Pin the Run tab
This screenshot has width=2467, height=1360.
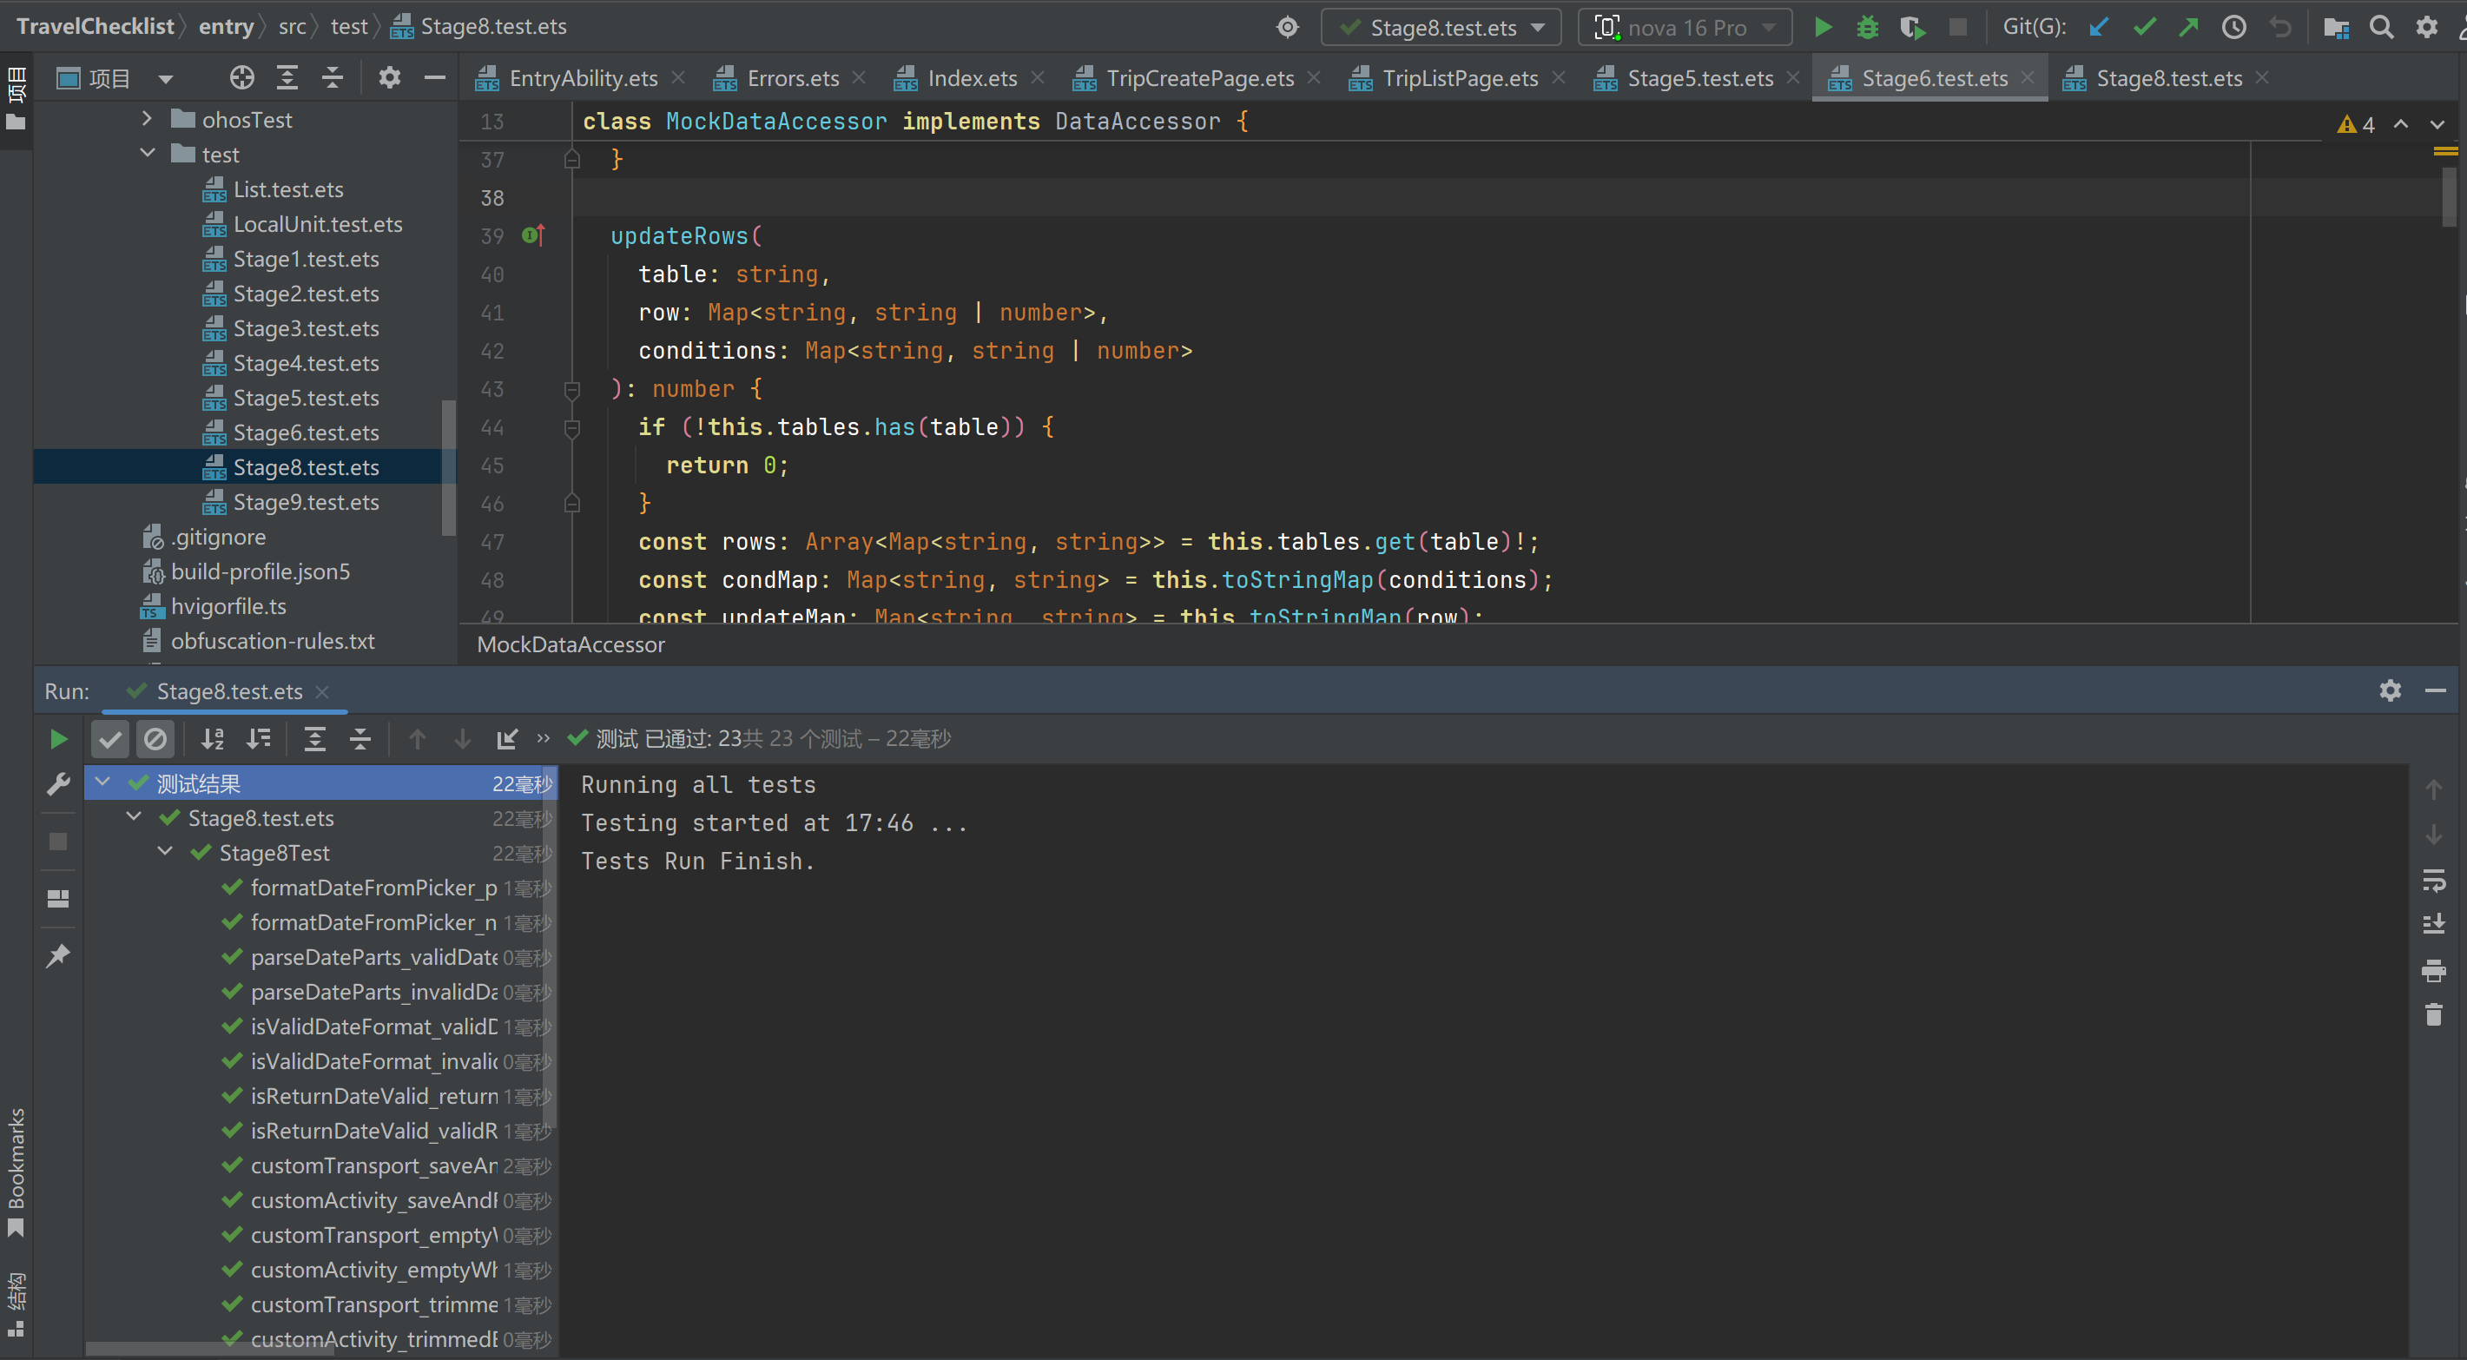pos(58,955)
